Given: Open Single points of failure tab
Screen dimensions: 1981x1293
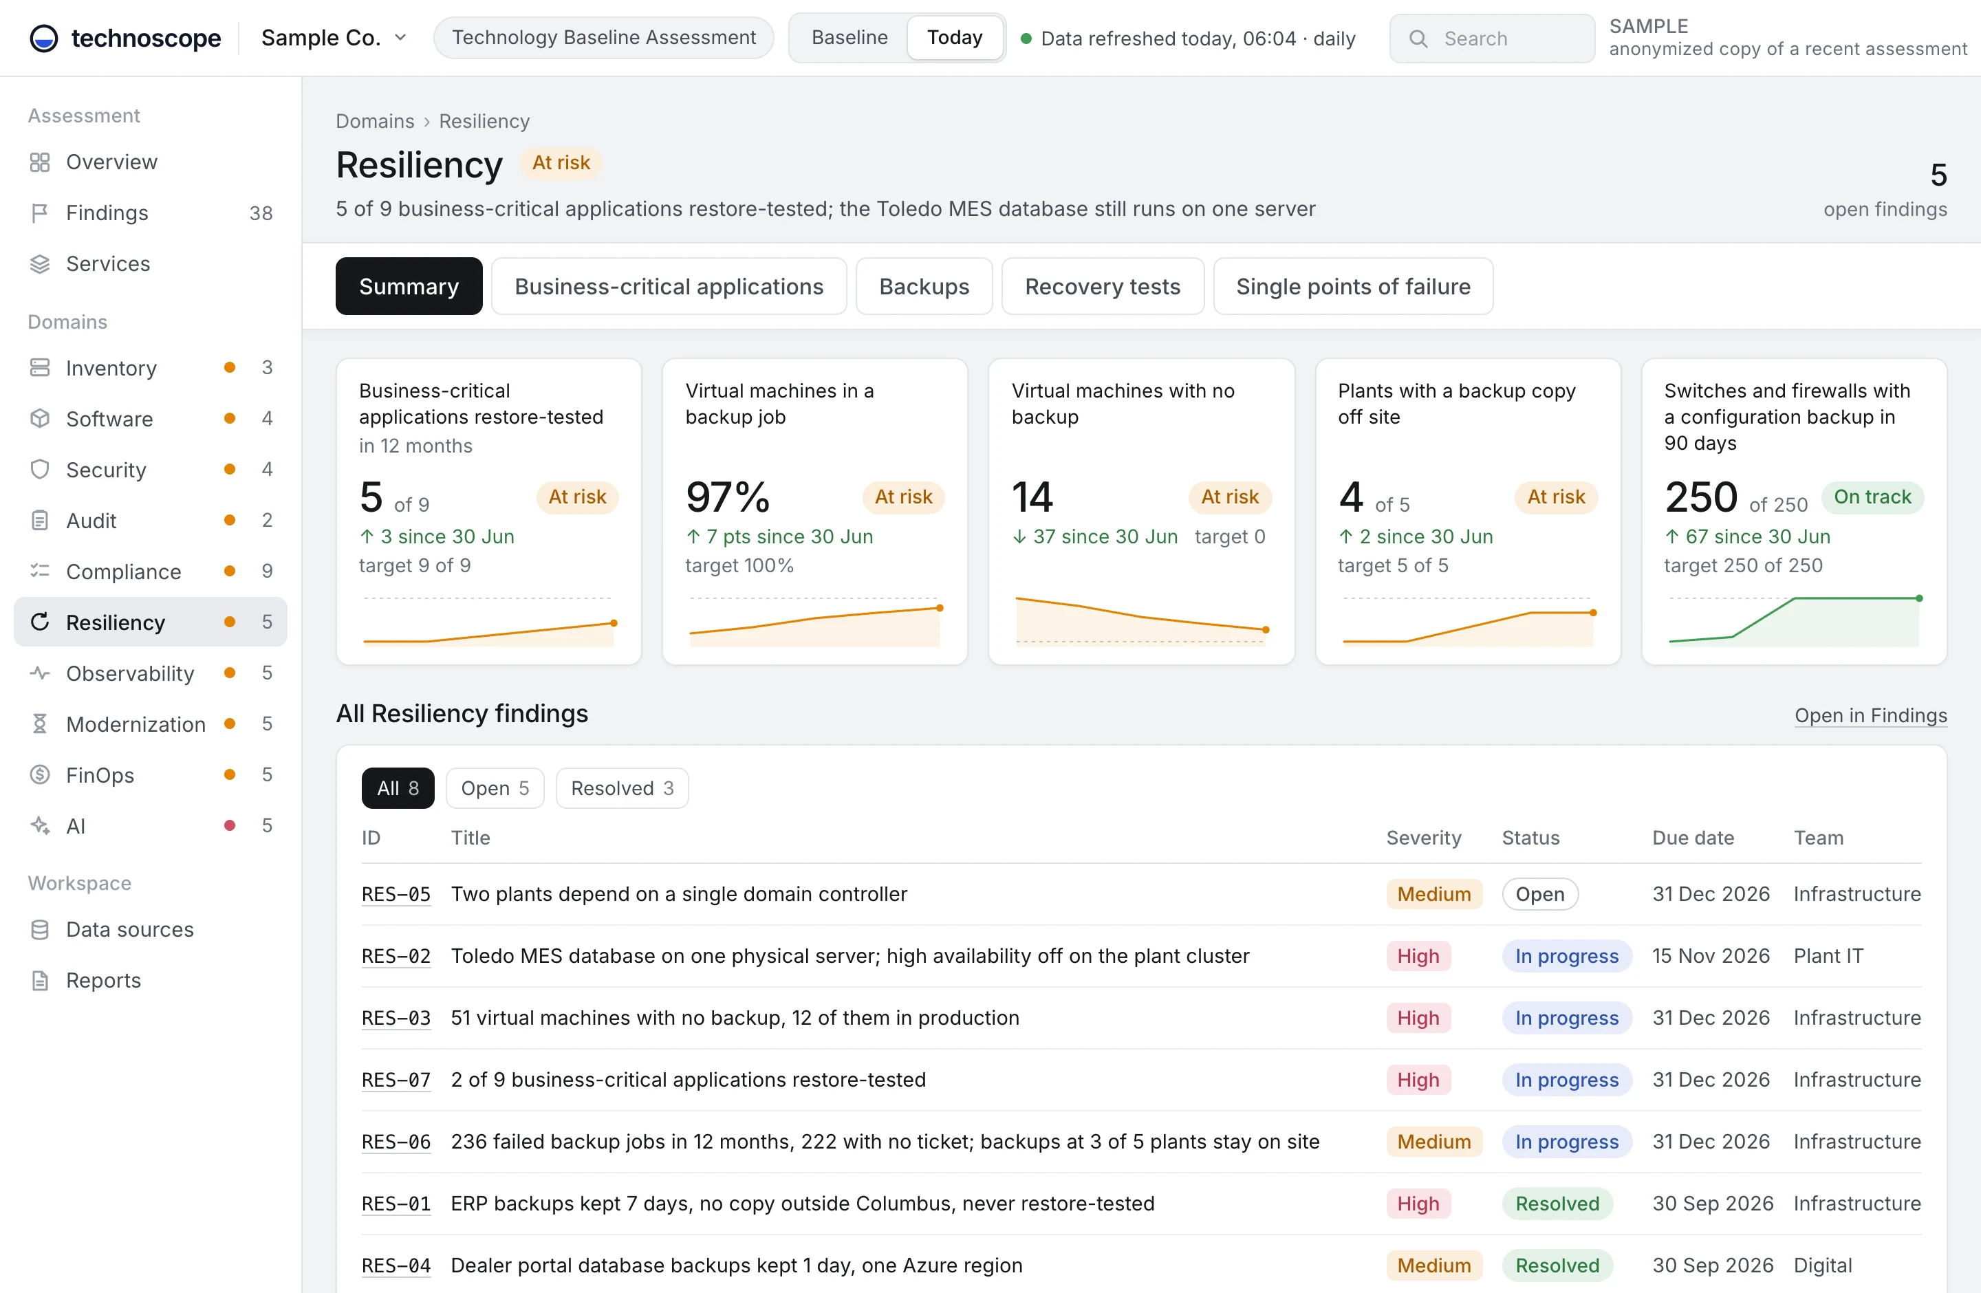Looking at the screenshot, I should click(x=1354, y=286).
